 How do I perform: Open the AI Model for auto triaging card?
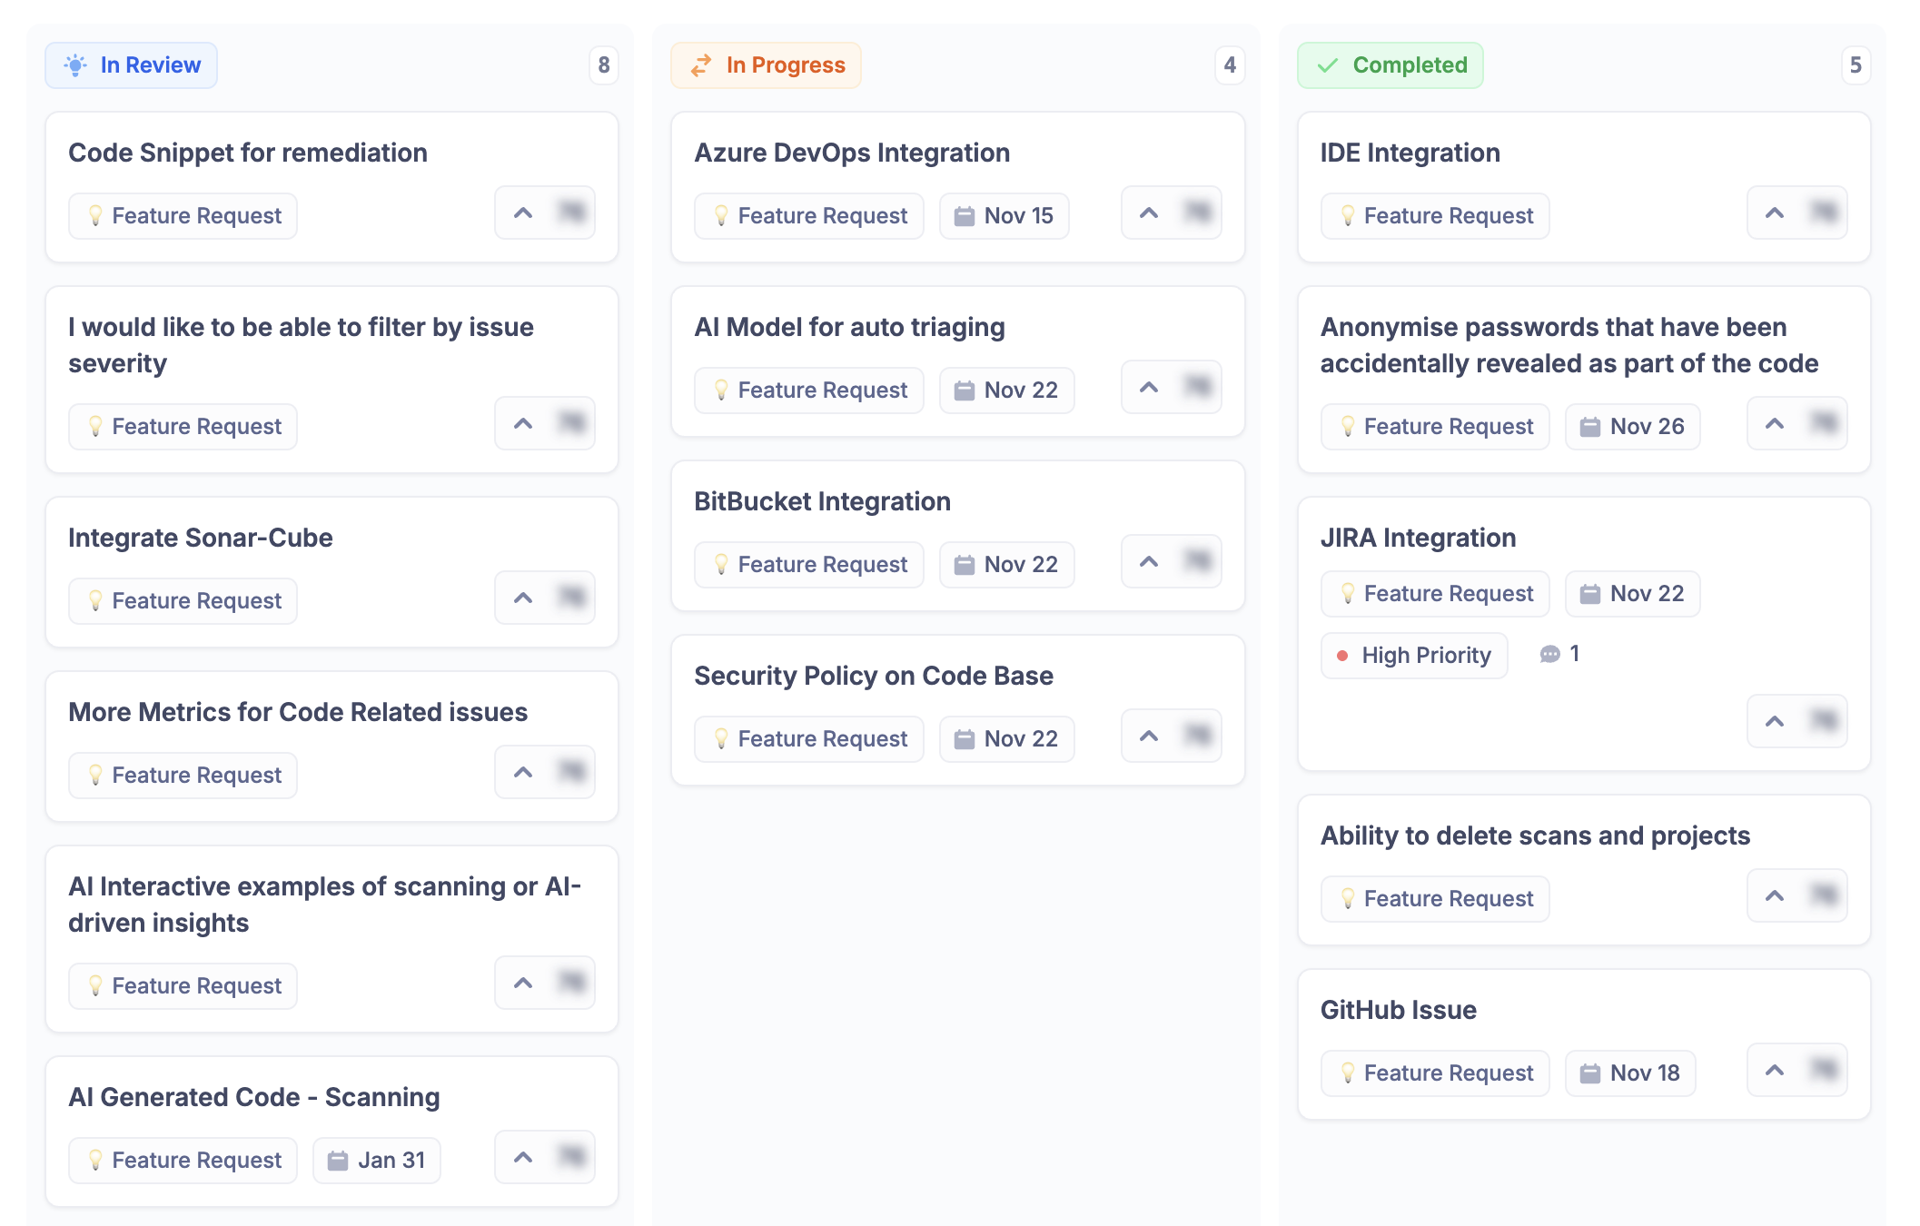point(849,327)
